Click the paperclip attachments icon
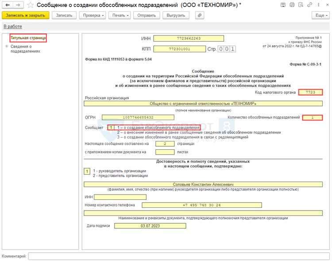The image size is (332, 261). 200,15
